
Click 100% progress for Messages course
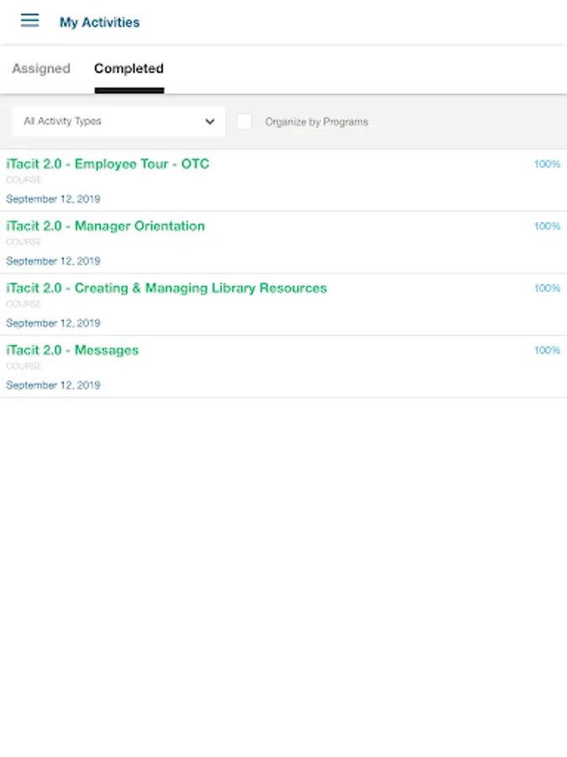(x=547, y=350)
